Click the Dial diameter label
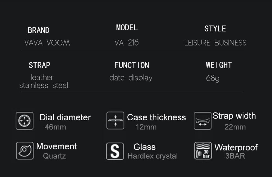 65,117
